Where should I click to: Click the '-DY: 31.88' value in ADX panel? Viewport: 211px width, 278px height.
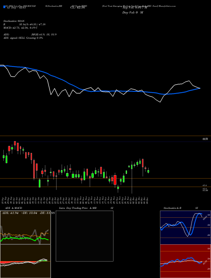[47, 213]
